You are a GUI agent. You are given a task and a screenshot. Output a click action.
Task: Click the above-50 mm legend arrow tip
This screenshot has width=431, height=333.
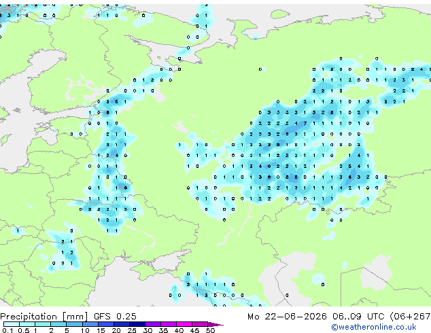(x=215, y=324)
